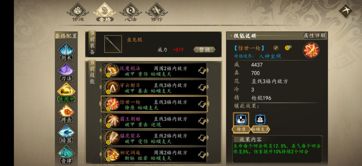The width and height of the screenshot is (362, 166).
Task: Open the 属性详解 attribute details
Action: point(314,36)
